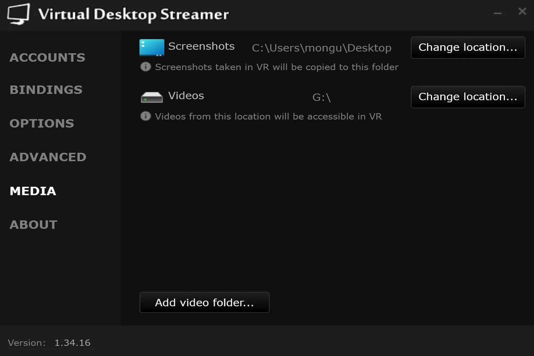534x356 pixels.
Task: Change location for the Videos folder
Action: coord(468,97)
